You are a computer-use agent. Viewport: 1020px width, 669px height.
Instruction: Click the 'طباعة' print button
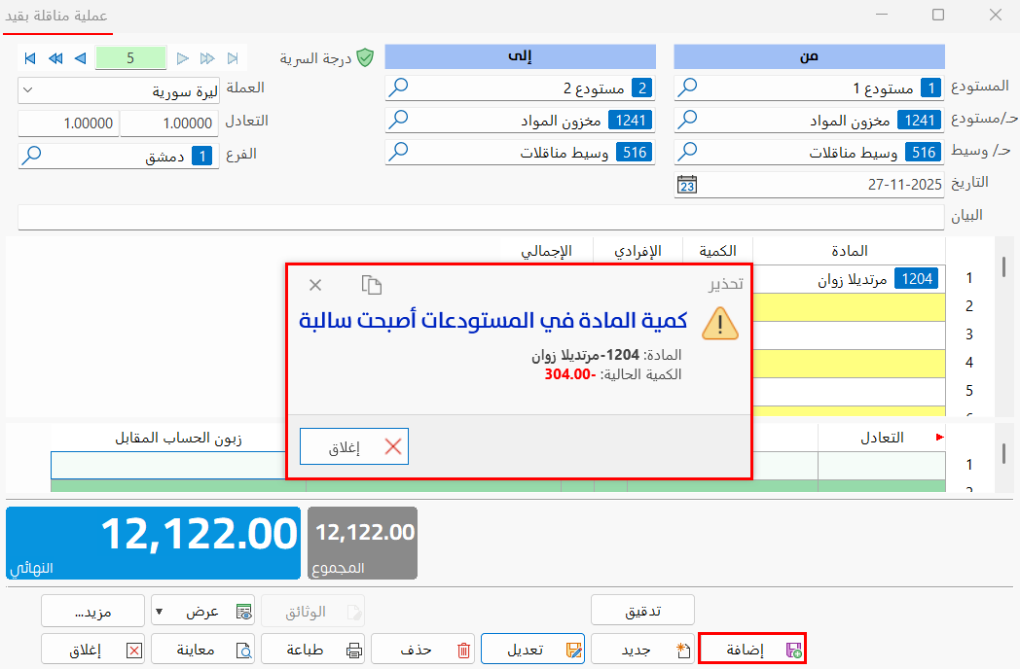coord(312,649)
